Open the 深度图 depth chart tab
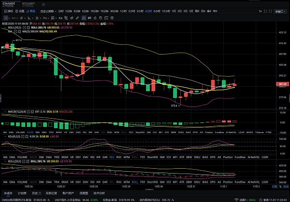The width and height of the screenshot is (290, 202). pos(84,193)
